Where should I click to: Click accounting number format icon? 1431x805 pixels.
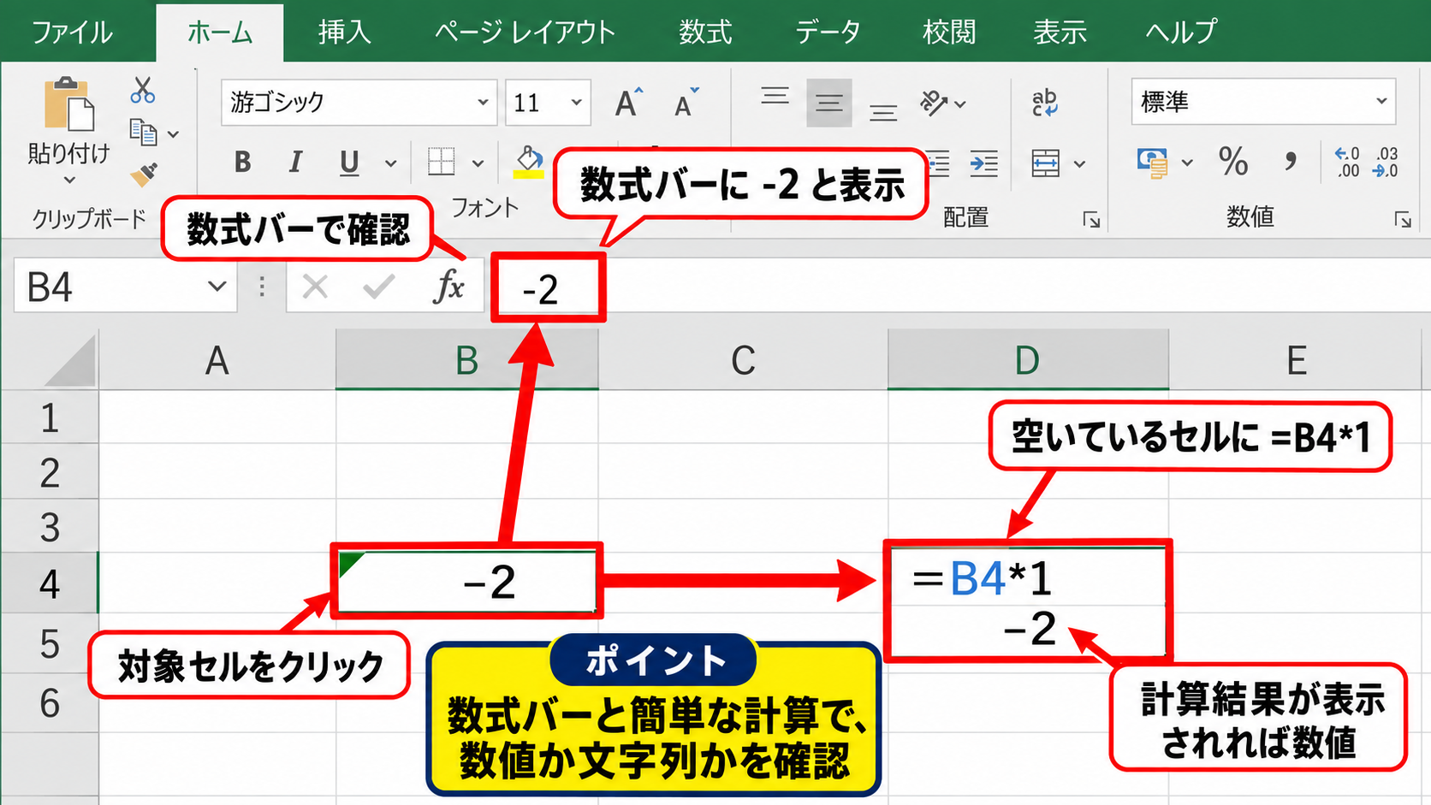click(x=1152, y=162)
